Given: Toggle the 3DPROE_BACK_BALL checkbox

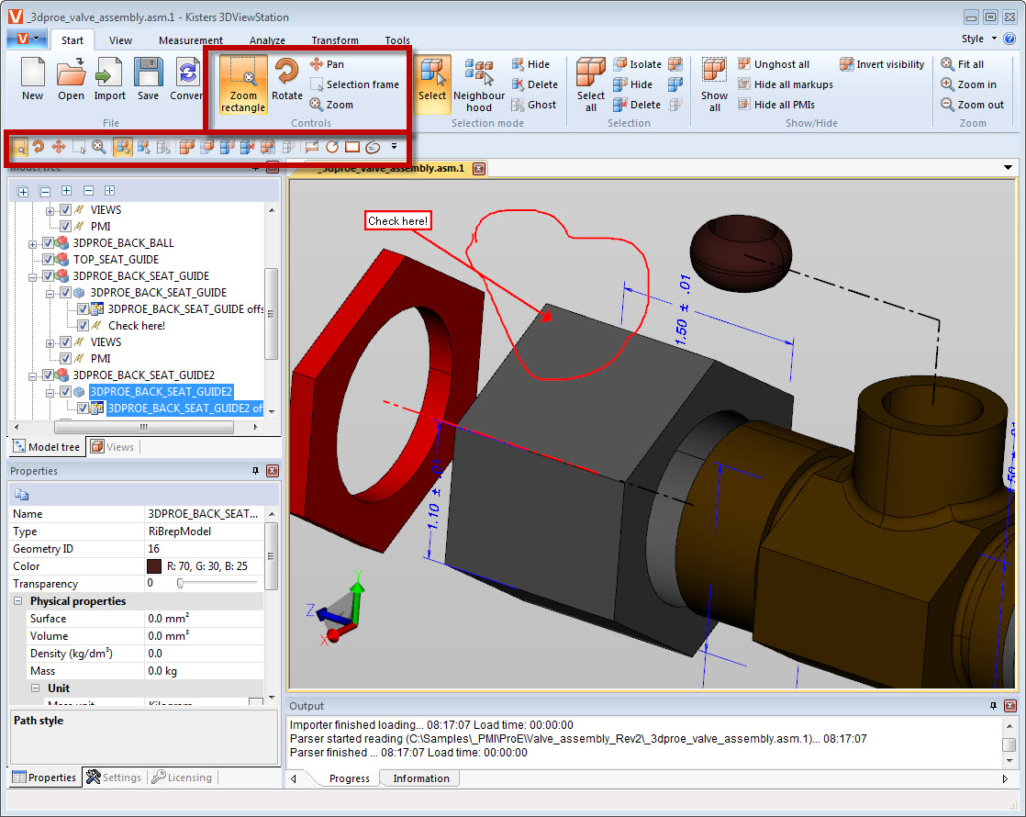Looking at the screenshot, I should click(48, 243).
